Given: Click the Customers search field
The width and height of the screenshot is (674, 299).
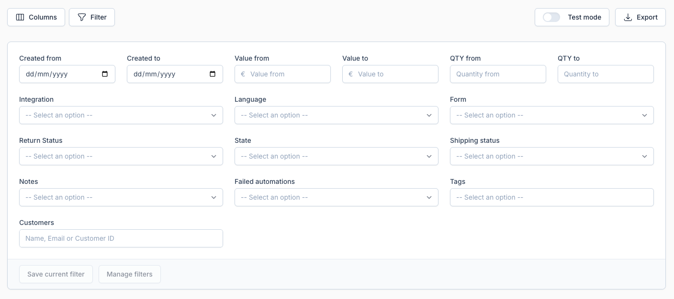Looking at the screenshot, I should pyautogui.click(x=121, y=238).
